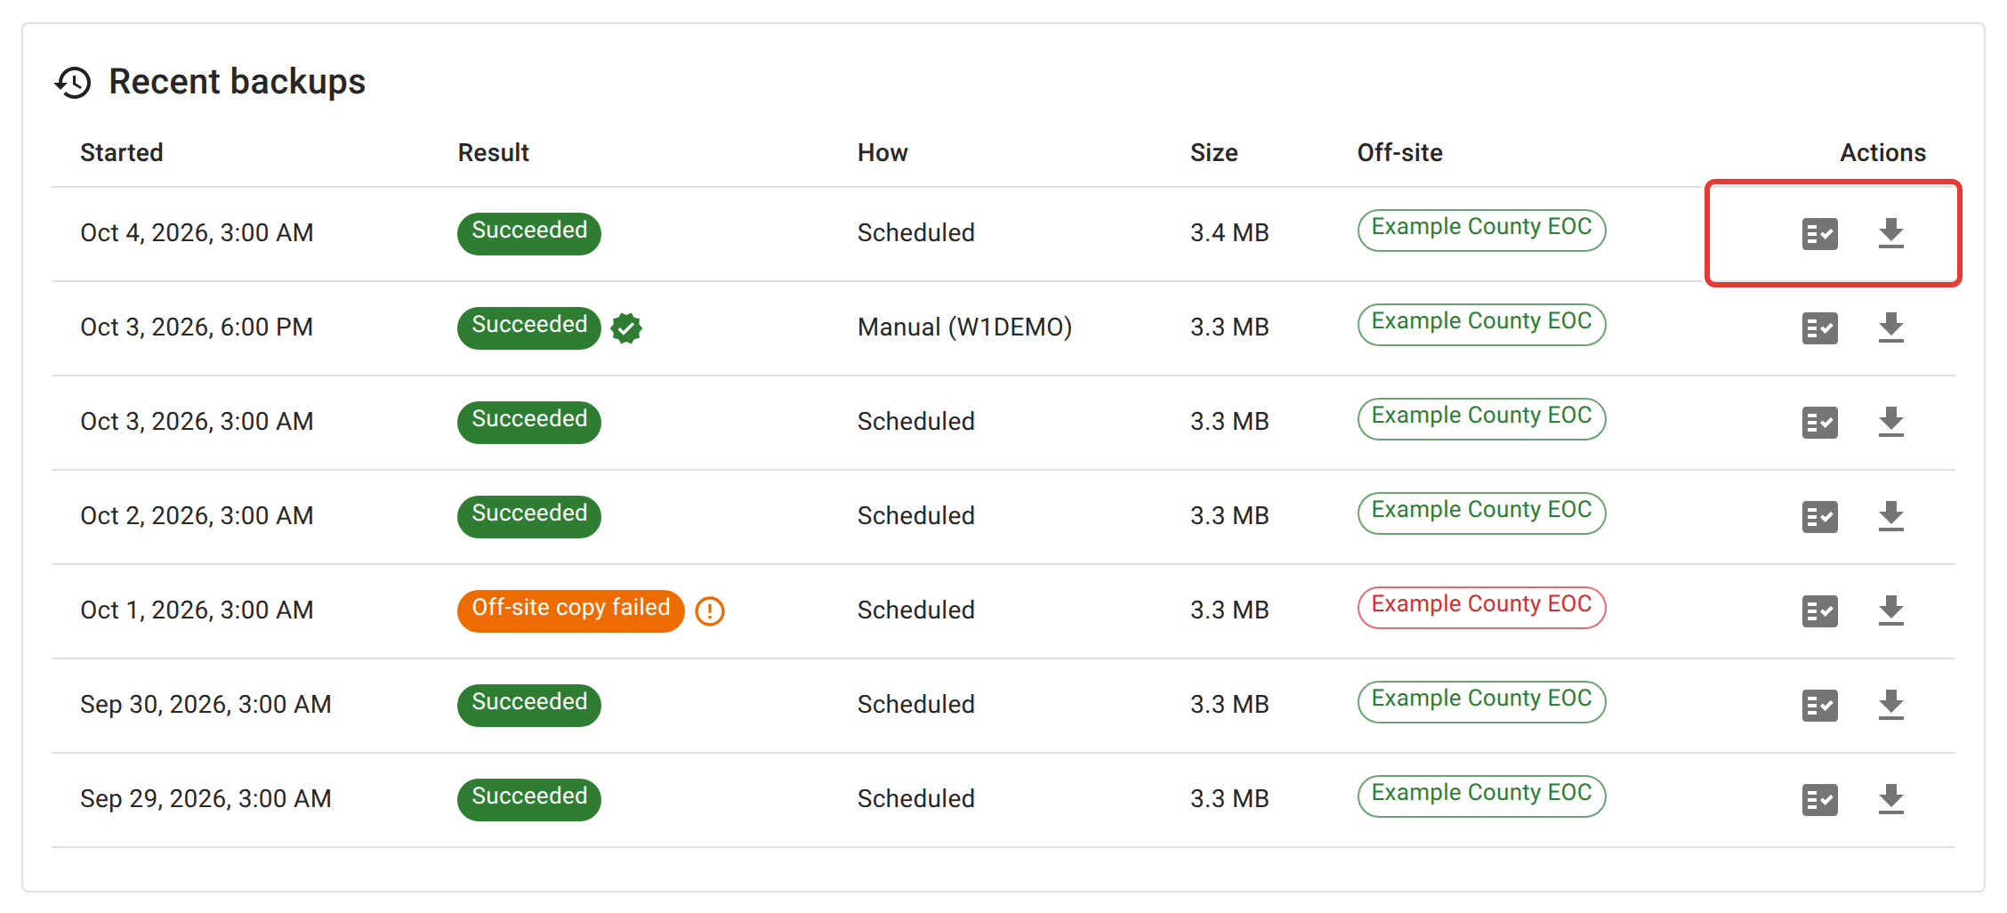Click the Succeeded badge for Oct 3, 2026 3:00 AM
The height and width of the screenshot is (913, 2007).
(x=529, y=422)
